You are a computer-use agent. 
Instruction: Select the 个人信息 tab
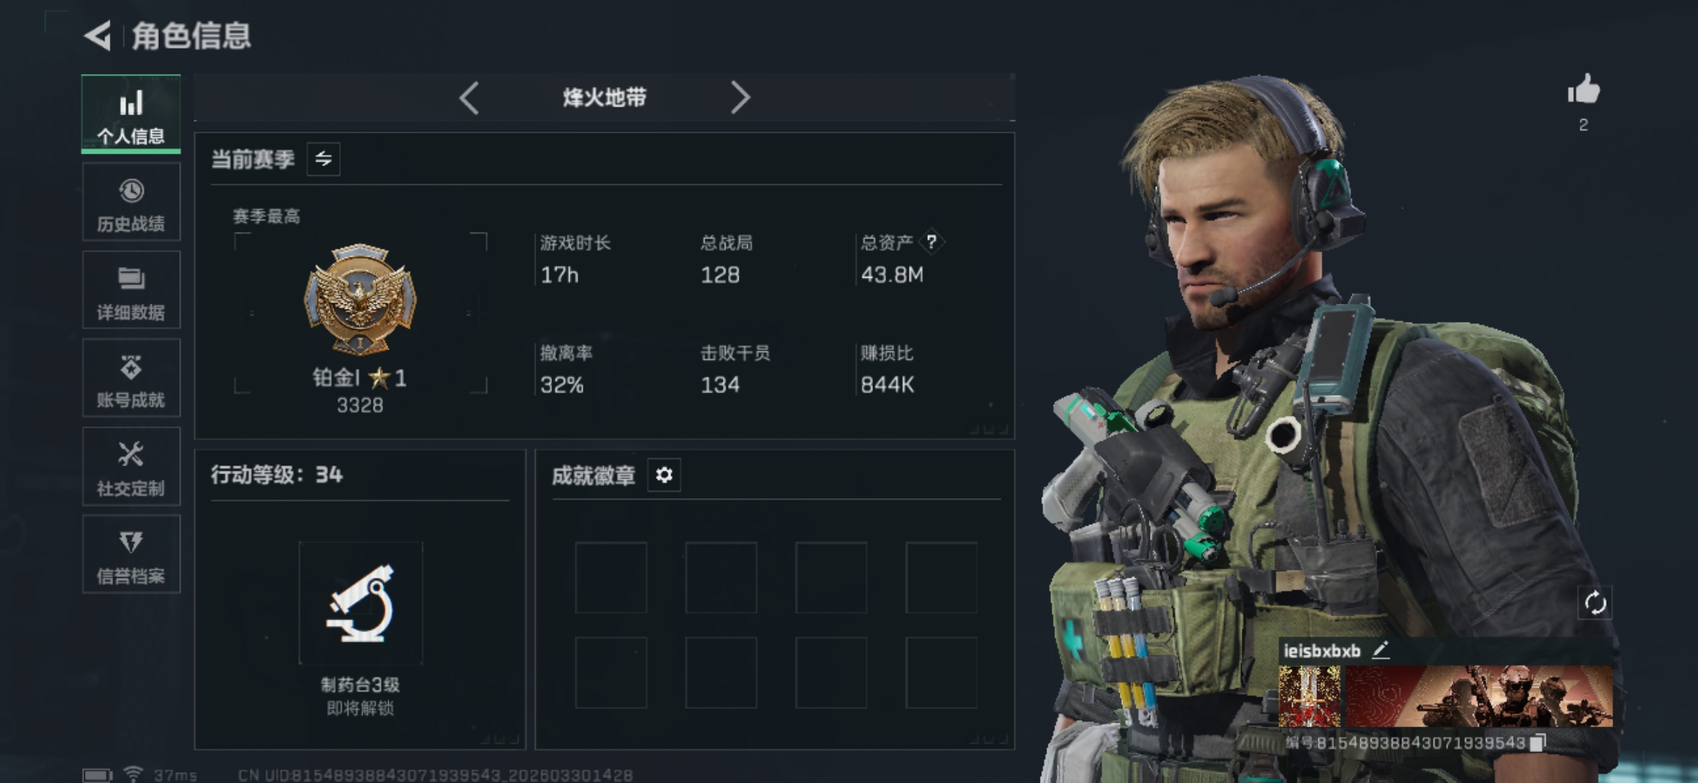pyautogui.click(x=131, y=114)
